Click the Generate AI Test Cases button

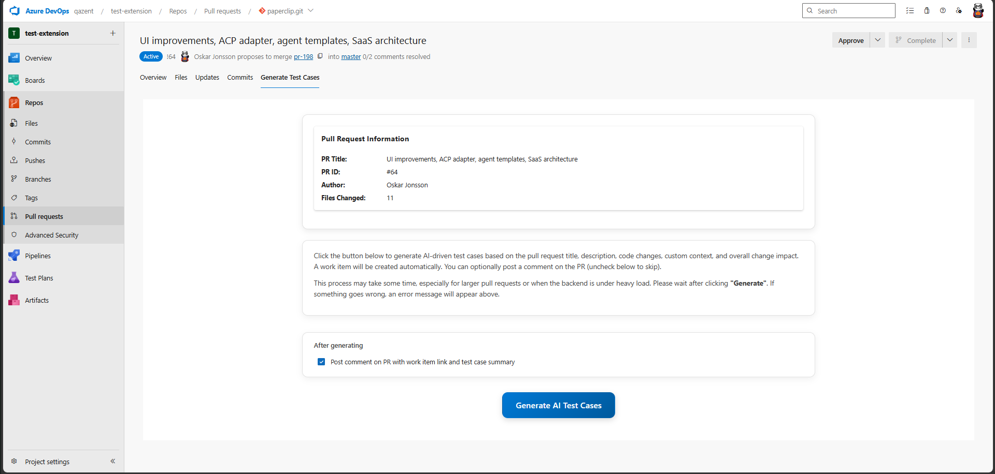pos(558,405)
